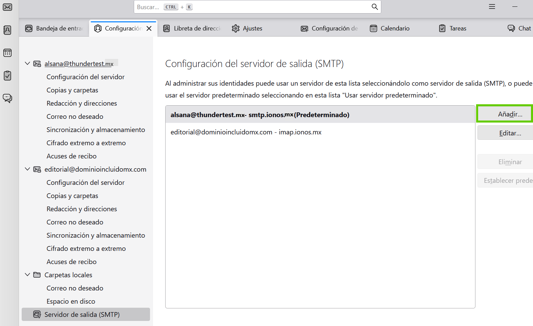Viewport: 533px width, 326px height.
Task: Open alsana Cifrado extremo a extremo
Action: tap(86, 143)
